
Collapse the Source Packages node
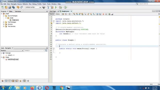4,16
